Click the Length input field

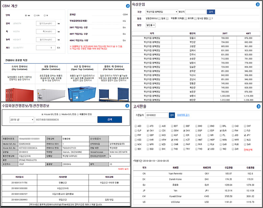pyautogui.click(x=46, y=24)
